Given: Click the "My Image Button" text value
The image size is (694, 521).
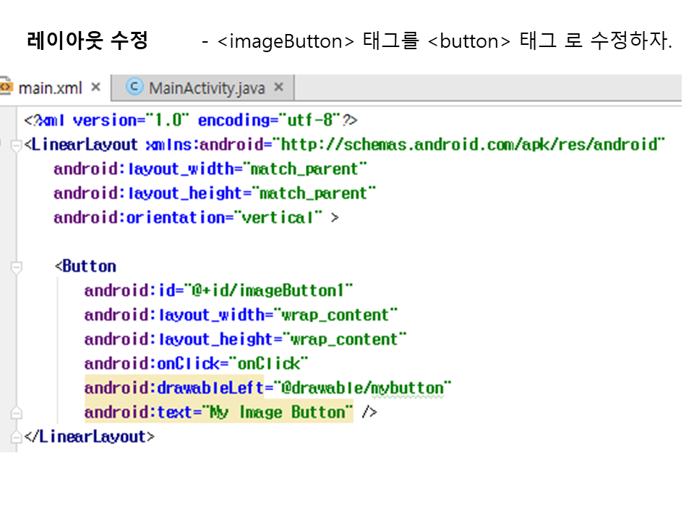Looking at the screenshot, I should point(278,412).
